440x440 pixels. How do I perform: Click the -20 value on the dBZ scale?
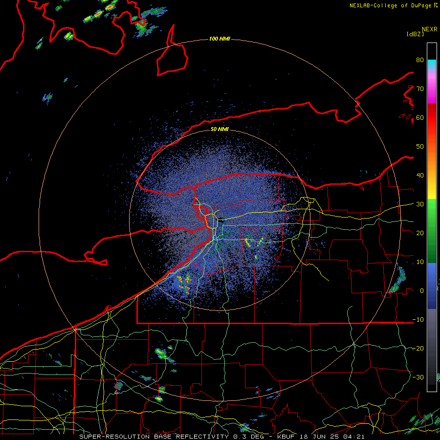(418, 349)
